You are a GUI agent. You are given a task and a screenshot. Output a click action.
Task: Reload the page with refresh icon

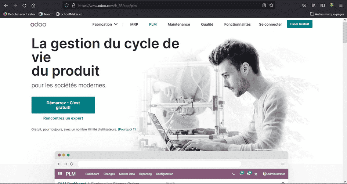tap(24, 6)
